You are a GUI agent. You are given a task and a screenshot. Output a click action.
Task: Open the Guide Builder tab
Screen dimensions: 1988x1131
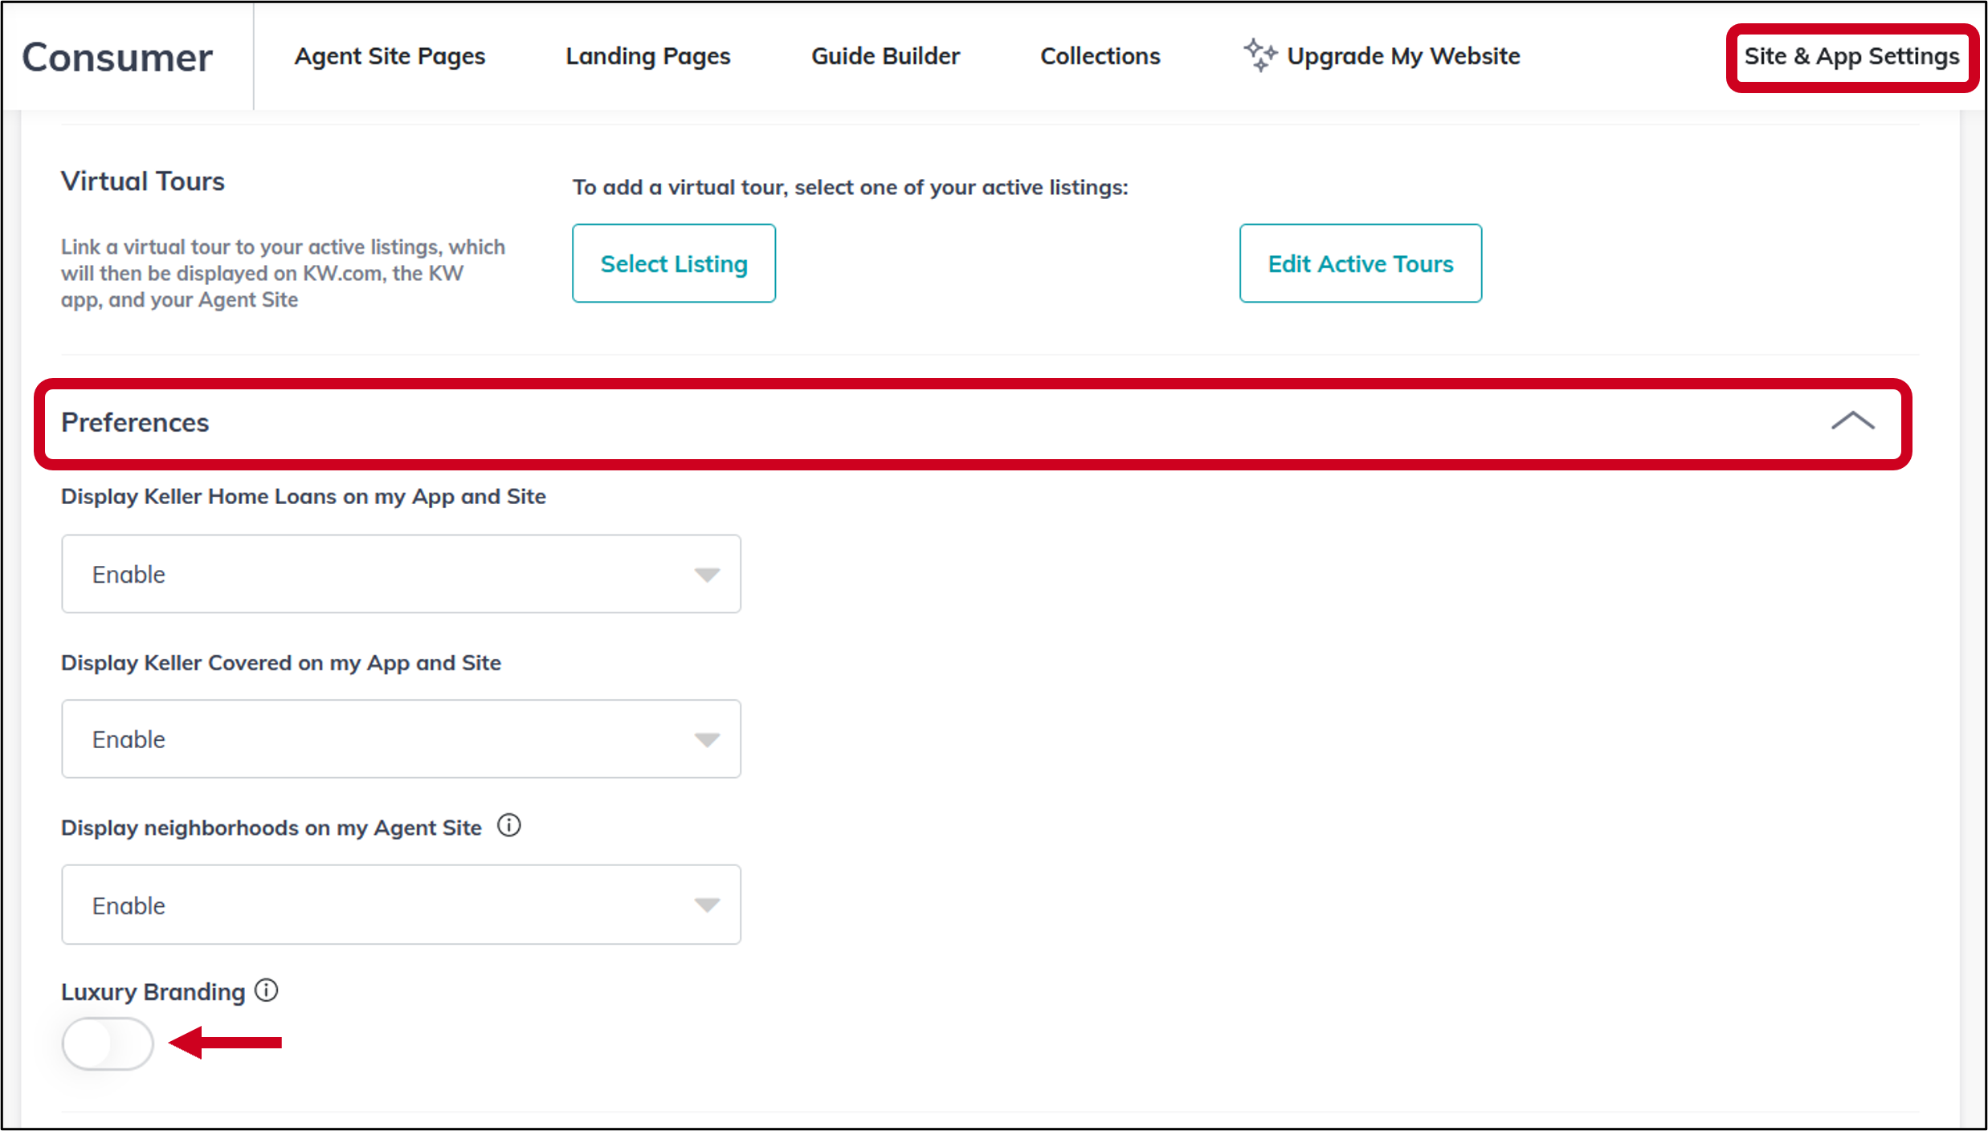click(x=885, y=56)
